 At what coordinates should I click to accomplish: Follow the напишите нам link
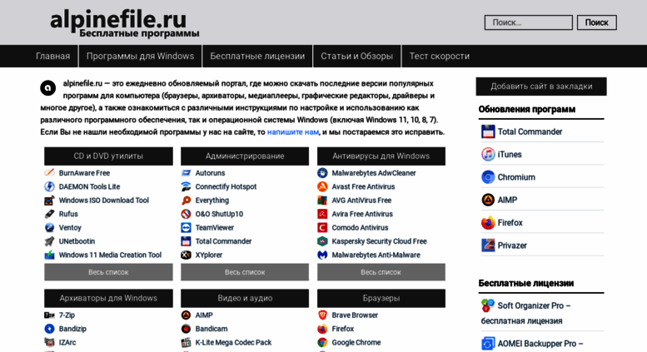pos(293,132)
